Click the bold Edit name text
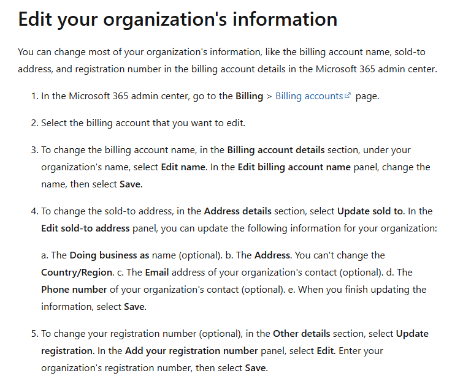The height and width of the screenshot is (384, 471). [183, 167]
